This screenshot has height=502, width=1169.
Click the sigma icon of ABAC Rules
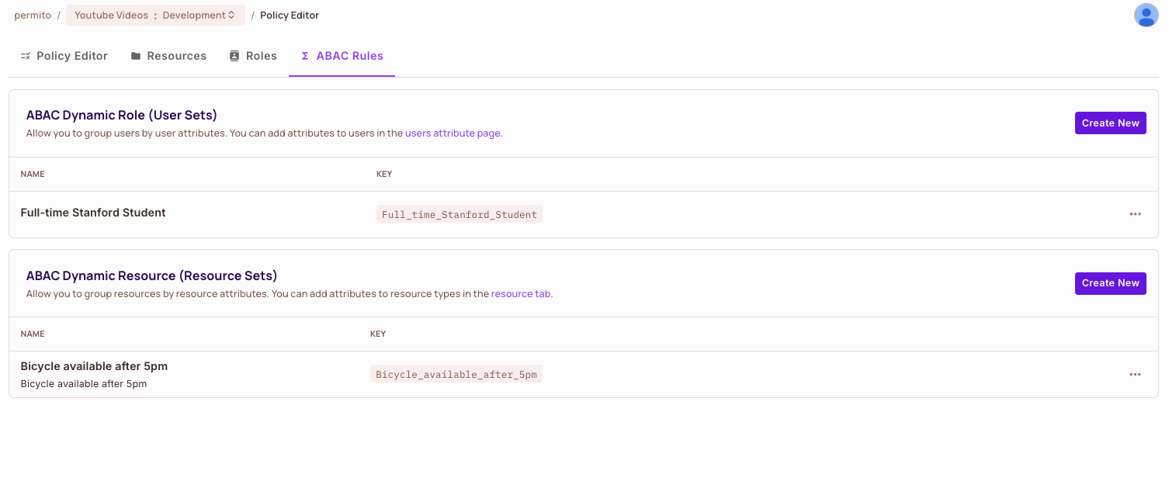point(305,56)
